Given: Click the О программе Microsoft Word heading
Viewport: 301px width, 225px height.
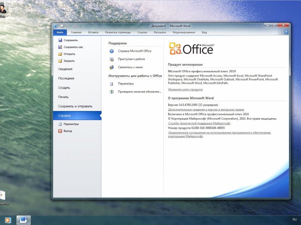Looking at the screenshot, I should 191,98.
